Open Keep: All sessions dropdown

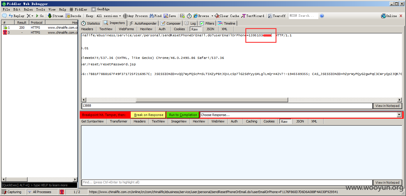pos(104,16)
